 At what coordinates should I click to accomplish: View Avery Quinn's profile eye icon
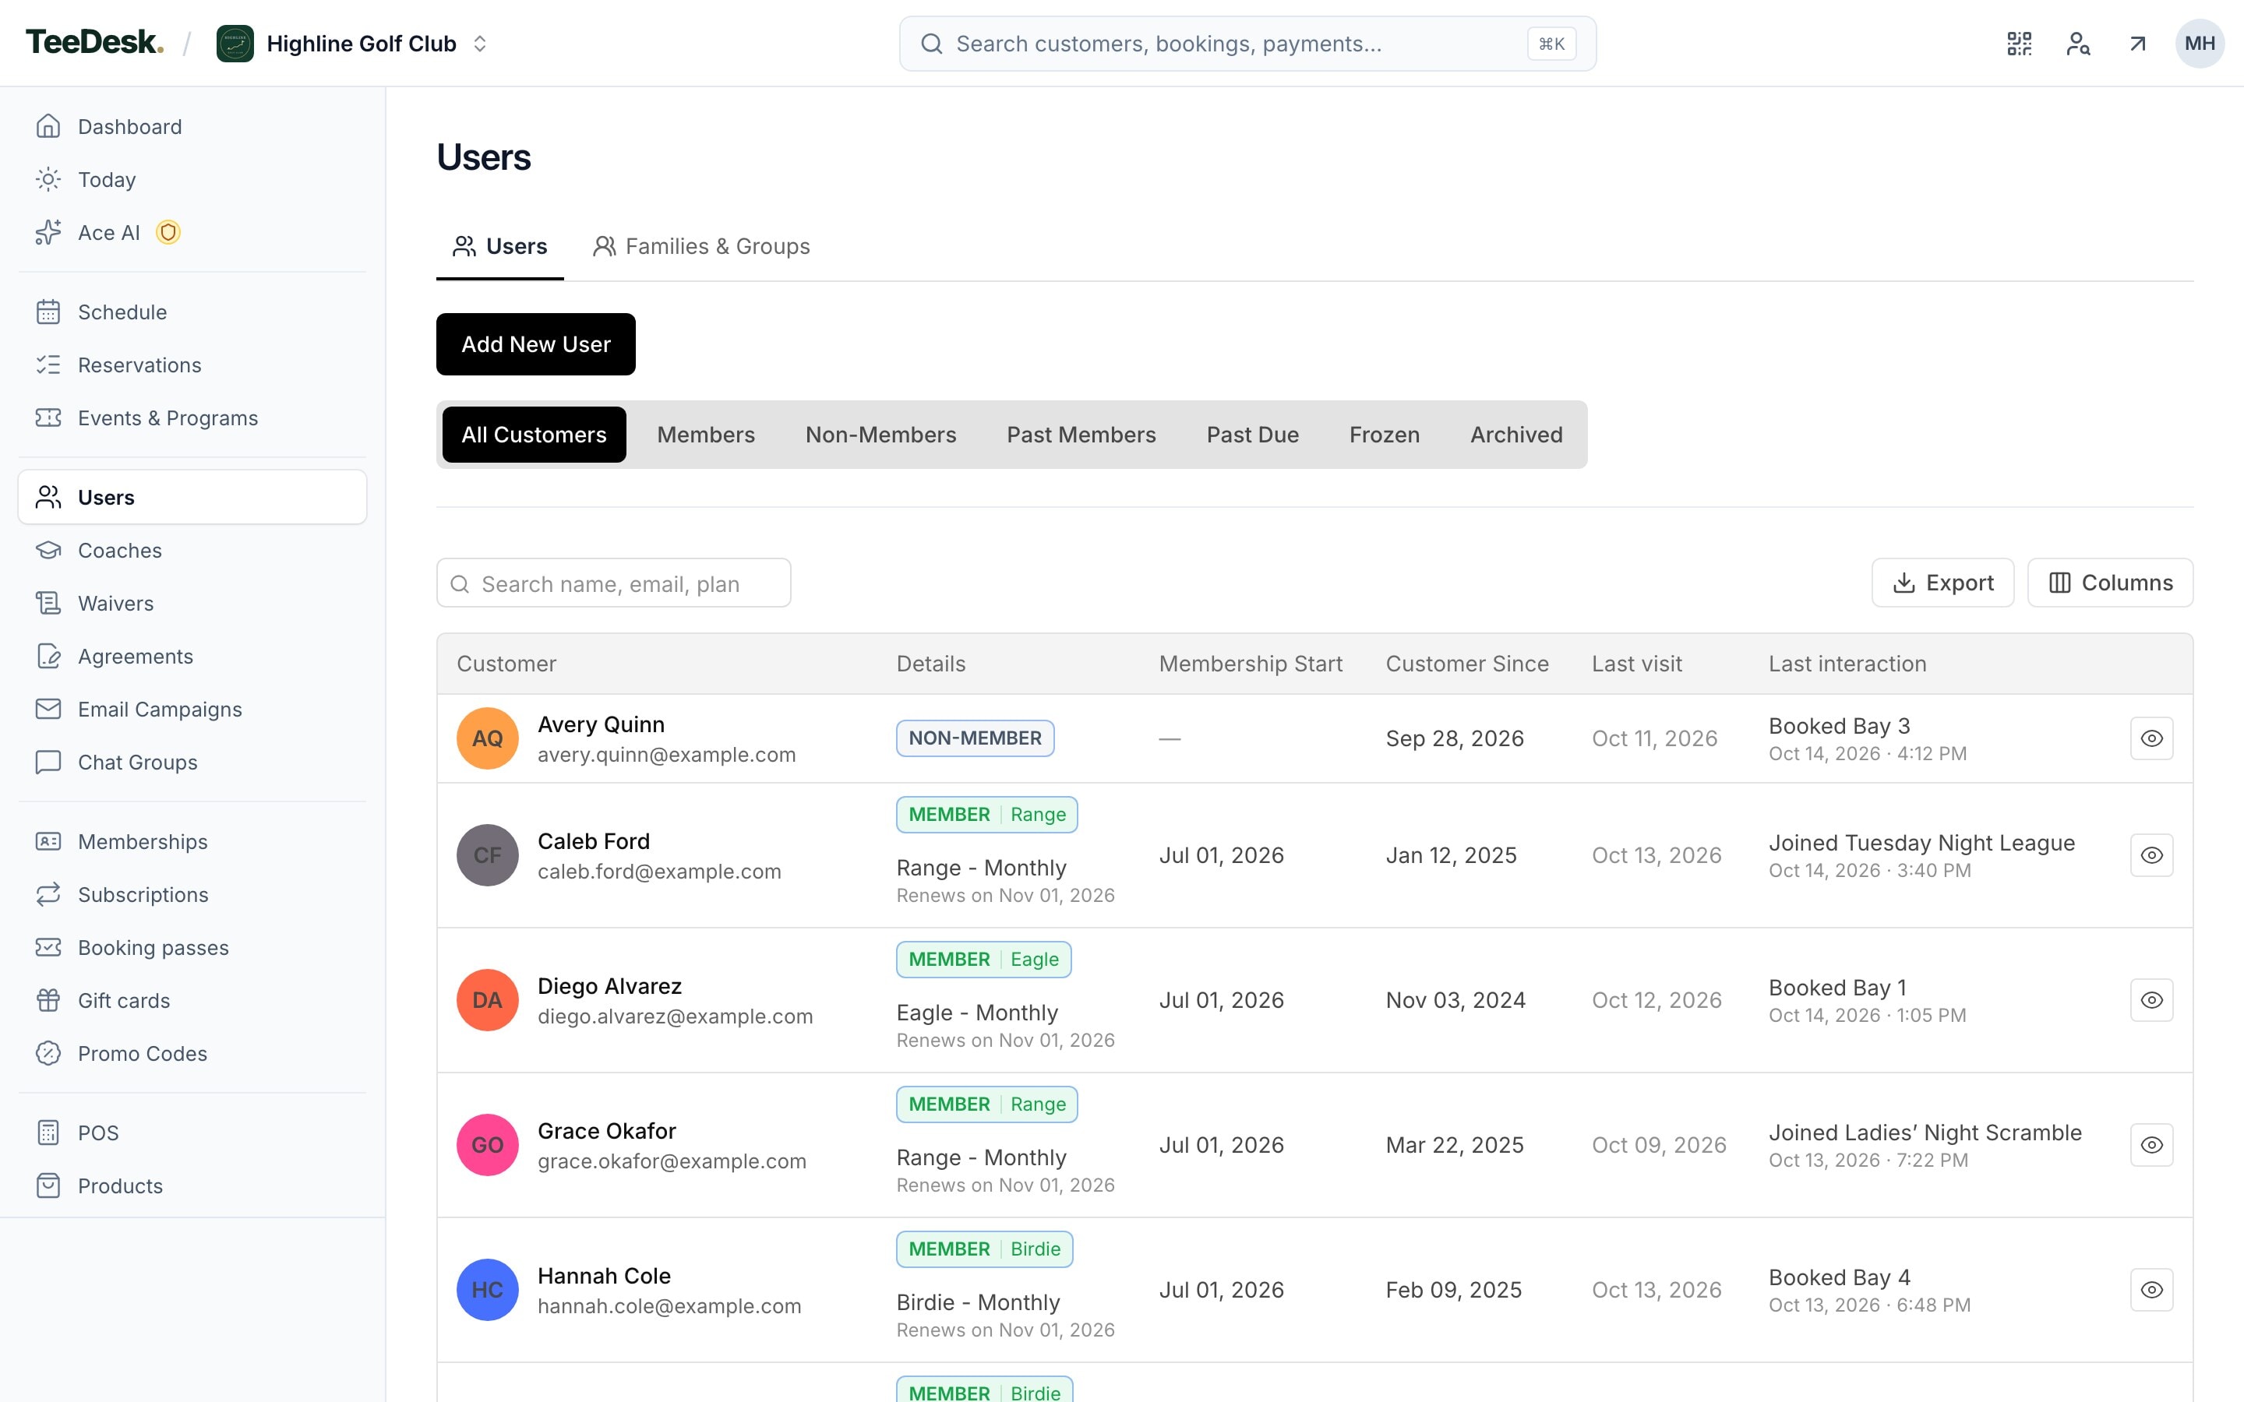pos(2151,738)
